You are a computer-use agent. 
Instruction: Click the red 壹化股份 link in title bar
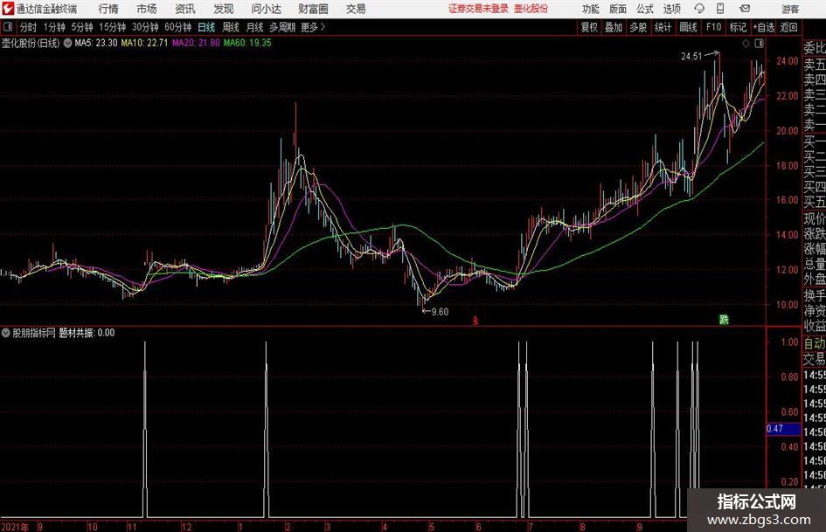(x=531, y=9)
